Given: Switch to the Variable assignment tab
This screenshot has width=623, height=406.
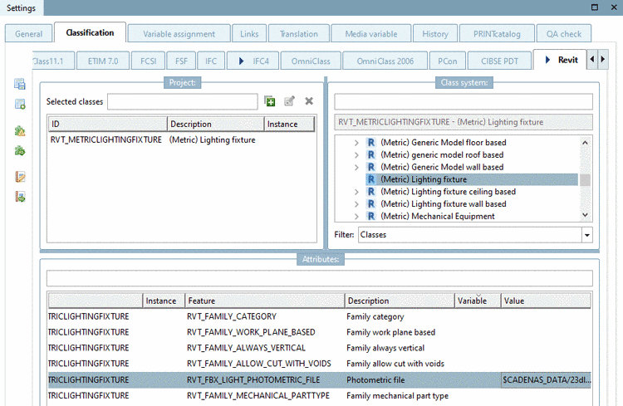Looking at the screenshot, I should tap(179, 34).
